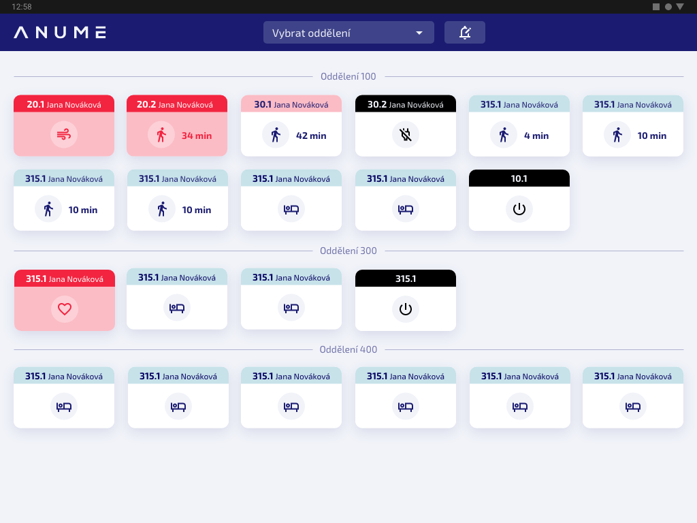Open the 20.1 Jana Nováková card header
Screen dimensions: 697x523
[x=64, y=104]
